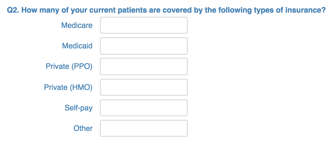Click the Other insurance text field
Screen dimensions: 331x153
coord(144,128)
